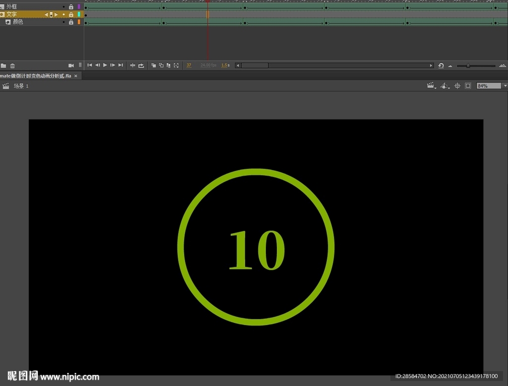
Task: Click the timeline horizontal scrollbar thumb
Action: tap(254, 65)
